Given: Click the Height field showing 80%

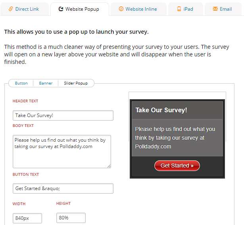Looking at the screenshot, I should [71, 218].
